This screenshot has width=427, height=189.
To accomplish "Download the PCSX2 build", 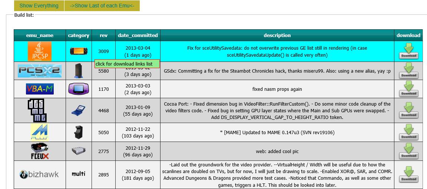I will click(x=408, y=71).
